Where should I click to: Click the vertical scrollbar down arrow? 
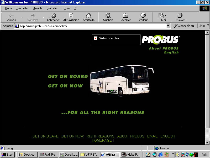point(207,142)
